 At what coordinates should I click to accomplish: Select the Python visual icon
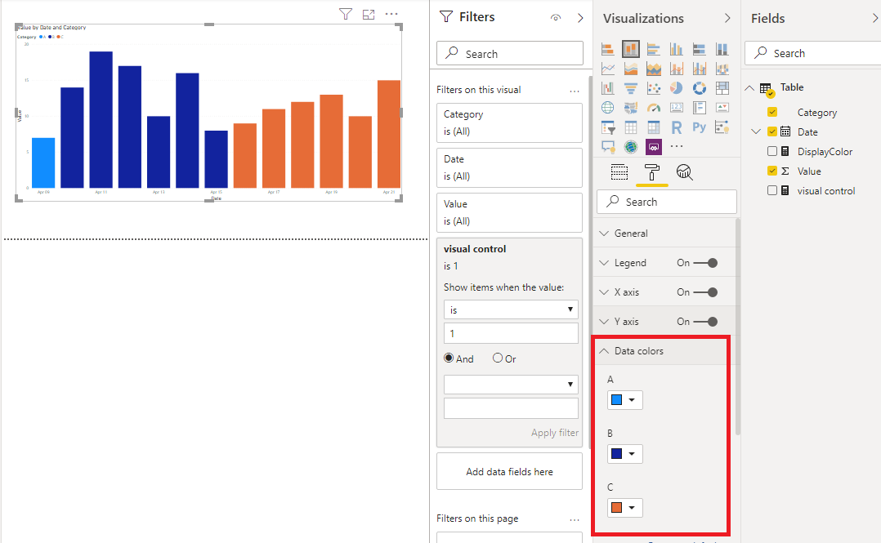(699, 127)
